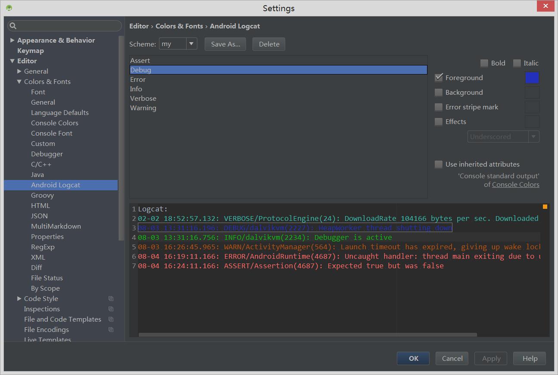Click the Android Studio icon in title bar

click(9, 8)
